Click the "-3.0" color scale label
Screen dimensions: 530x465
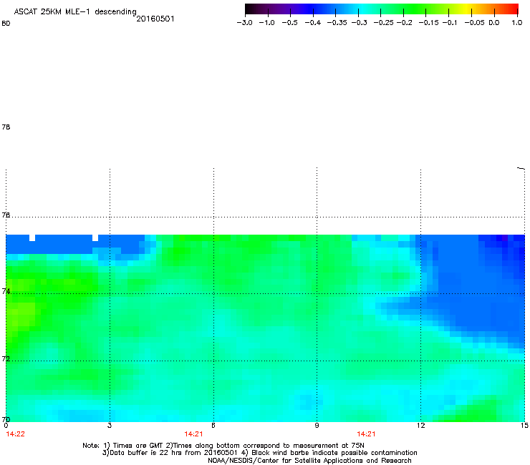[245, 23]
